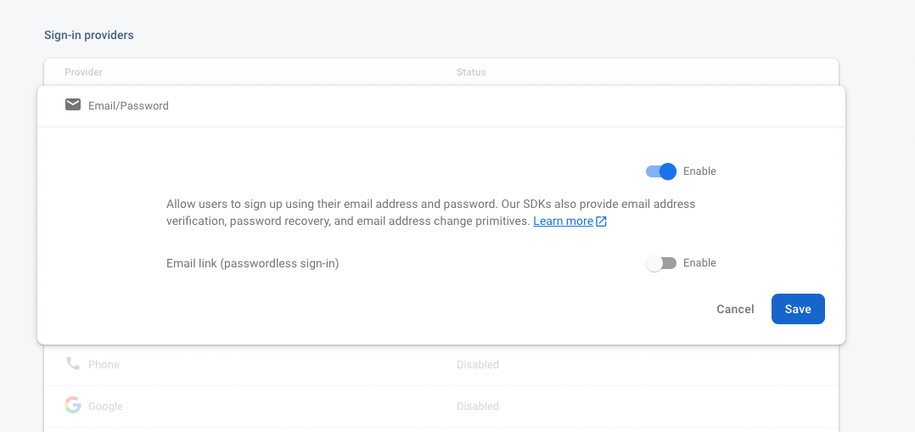
Task: Click the Status column header
Action: 471,72
